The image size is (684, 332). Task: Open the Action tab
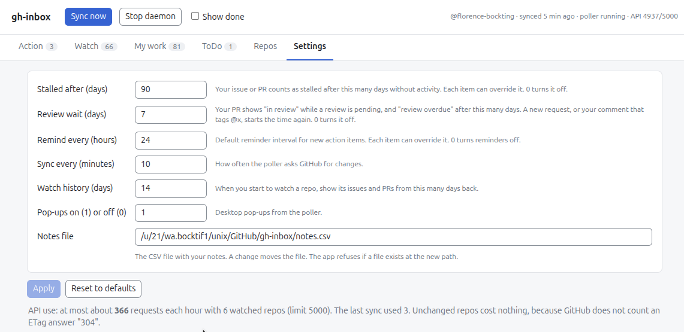tap(38, 46)
